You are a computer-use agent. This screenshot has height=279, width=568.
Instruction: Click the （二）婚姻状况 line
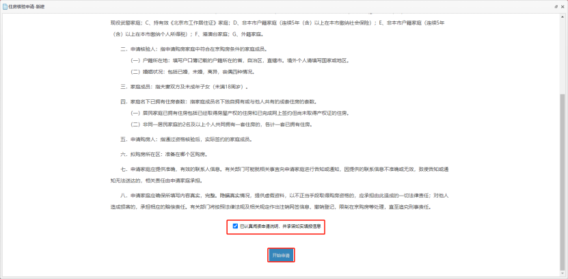coord(193,72)
